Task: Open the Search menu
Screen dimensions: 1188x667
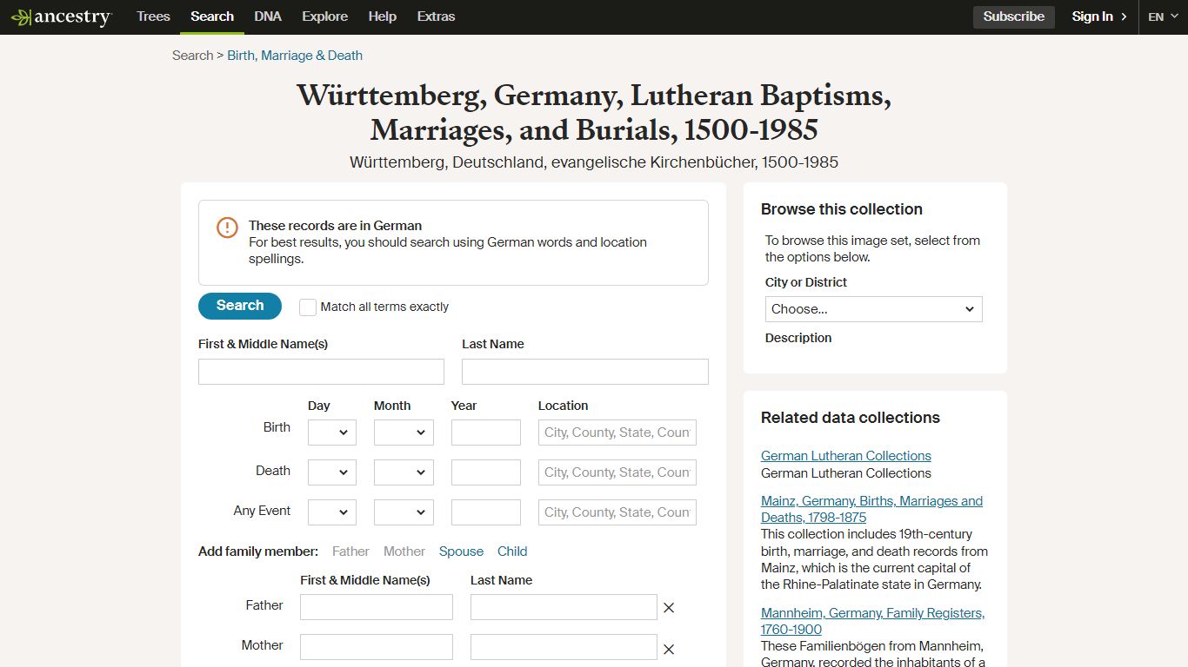Action: (x=212, y=17)
